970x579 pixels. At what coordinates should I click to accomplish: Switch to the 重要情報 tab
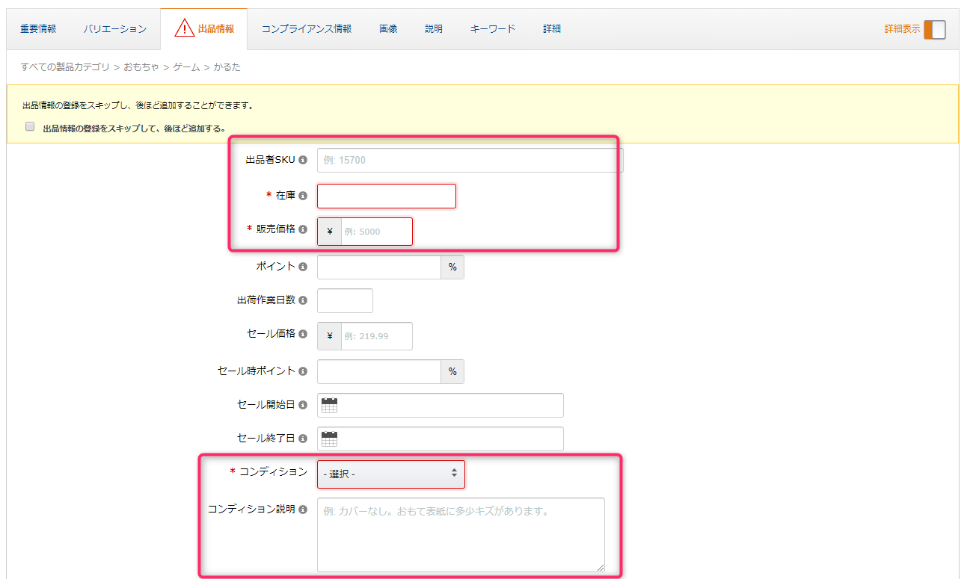[38, 29]
